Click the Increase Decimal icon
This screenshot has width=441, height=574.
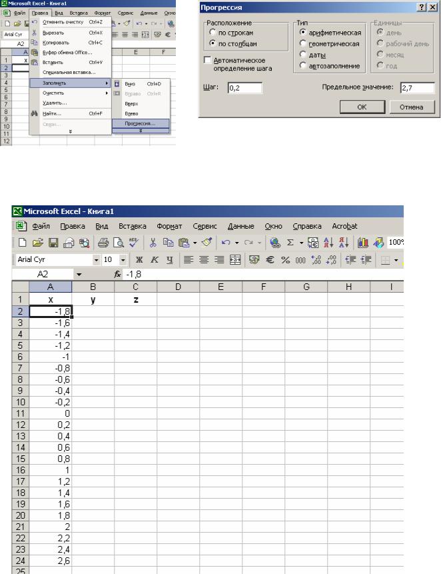[x=316, y=260]
